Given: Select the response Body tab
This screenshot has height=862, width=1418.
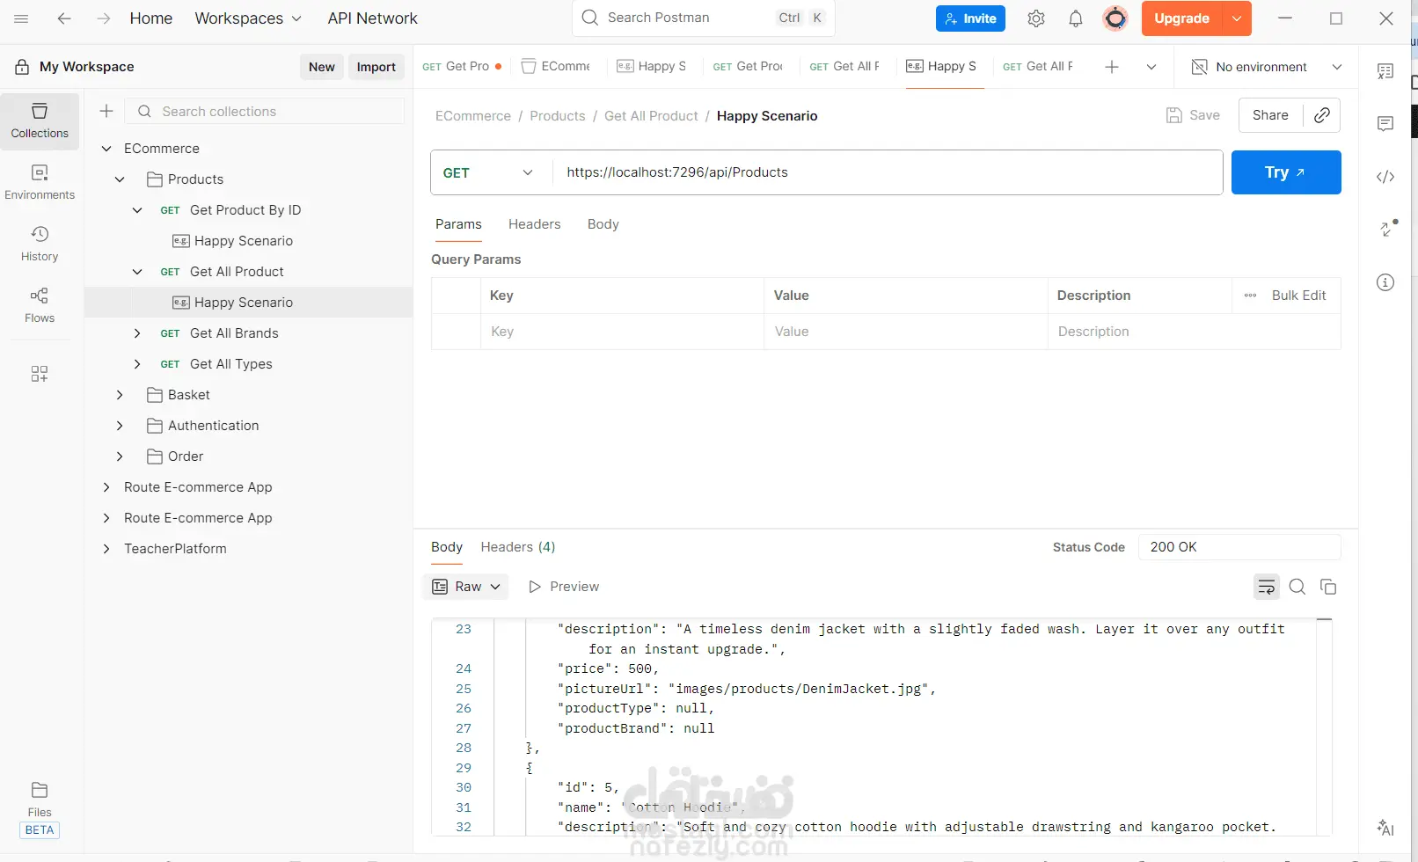Looking at the screenshot, I should (x=447, y=547).
